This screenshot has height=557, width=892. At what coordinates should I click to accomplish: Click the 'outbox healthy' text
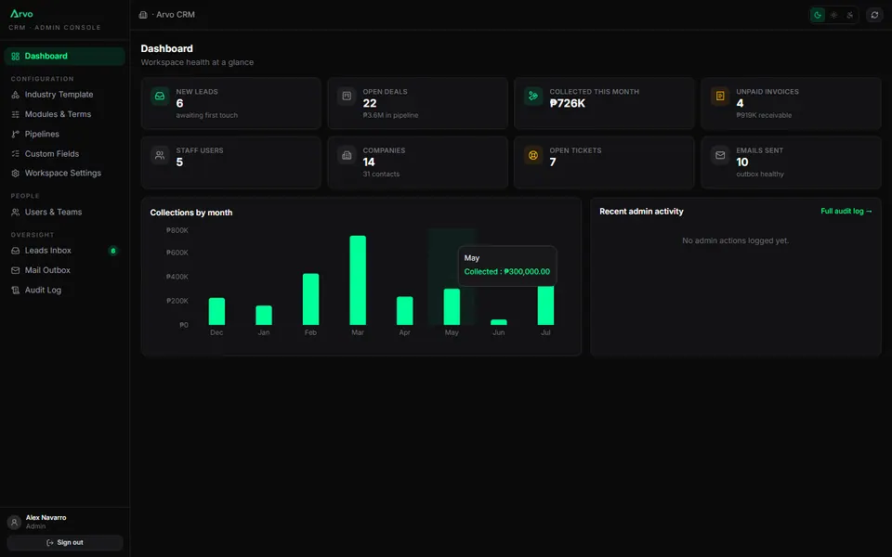point(760,175)
